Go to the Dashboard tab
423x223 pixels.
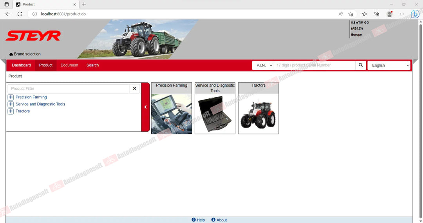pyautogui.click(x=21, y=65)
